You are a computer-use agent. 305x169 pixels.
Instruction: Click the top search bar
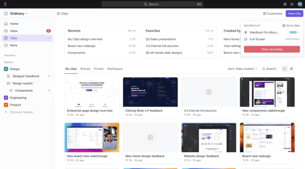click(152, 4)
